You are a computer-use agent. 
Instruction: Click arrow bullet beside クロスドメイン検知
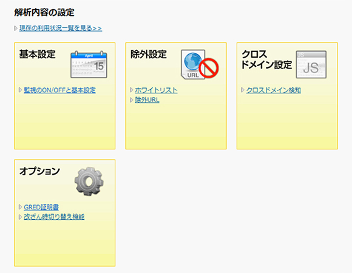[x=243, y=90]
